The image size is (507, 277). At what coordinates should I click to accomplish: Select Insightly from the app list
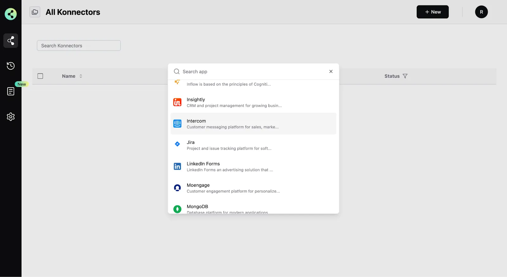coord(253,102)
